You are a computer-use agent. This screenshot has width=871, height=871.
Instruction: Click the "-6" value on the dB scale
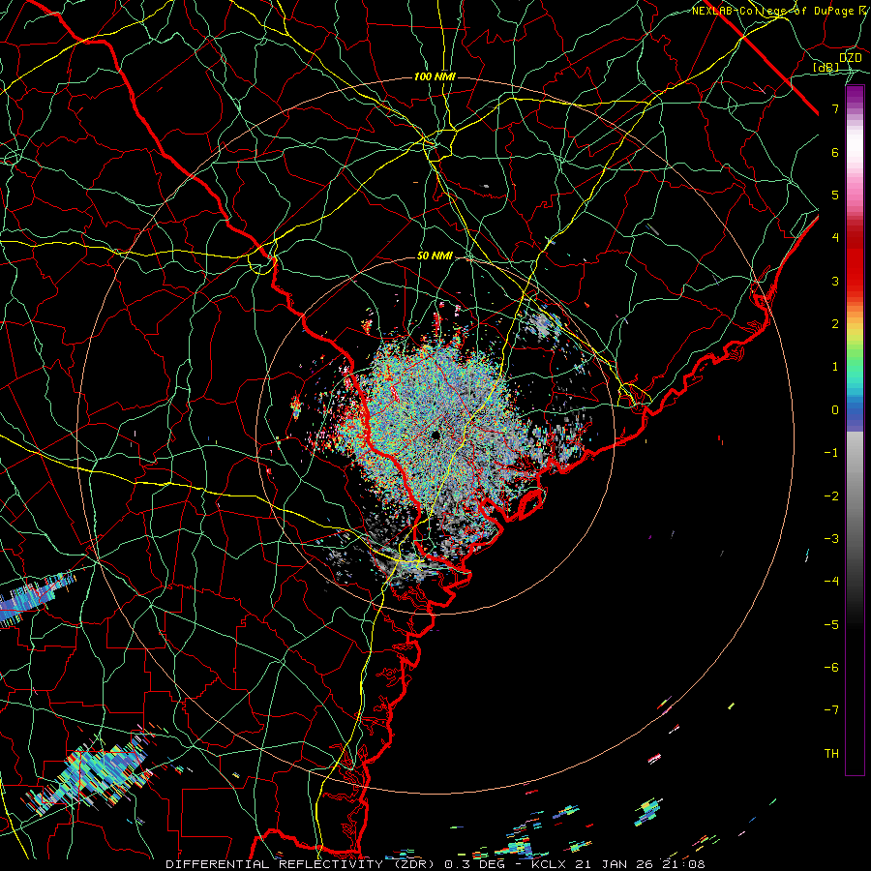pyautogui.click(x=831, y=668)
